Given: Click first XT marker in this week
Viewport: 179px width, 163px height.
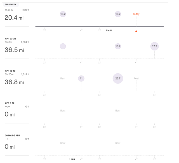Looking at the screenshot, I should (x=44, y=31).
